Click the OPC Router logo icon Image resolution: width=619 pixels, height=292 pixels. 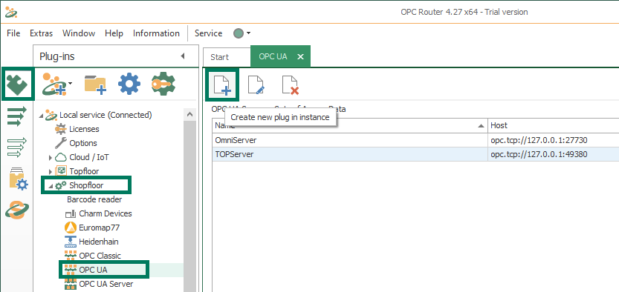pos(11,12)
